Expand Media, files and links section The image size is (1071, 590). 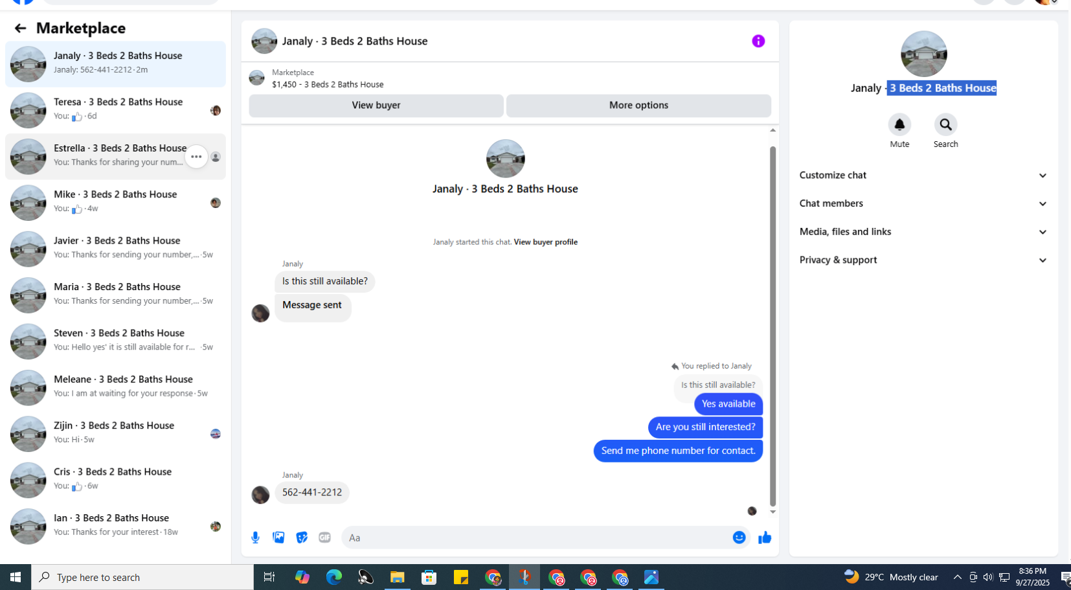[923, 232]
